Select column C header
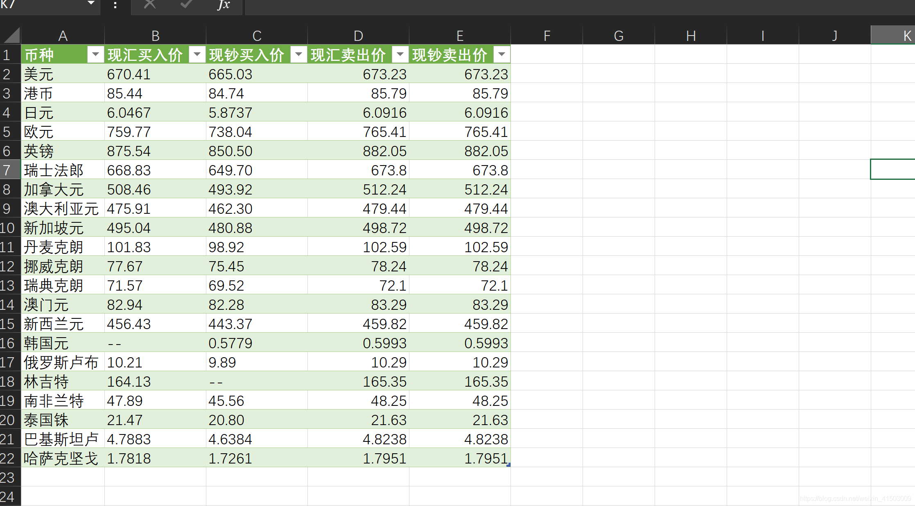Viewport: 915px width, 506px height. 257,36
